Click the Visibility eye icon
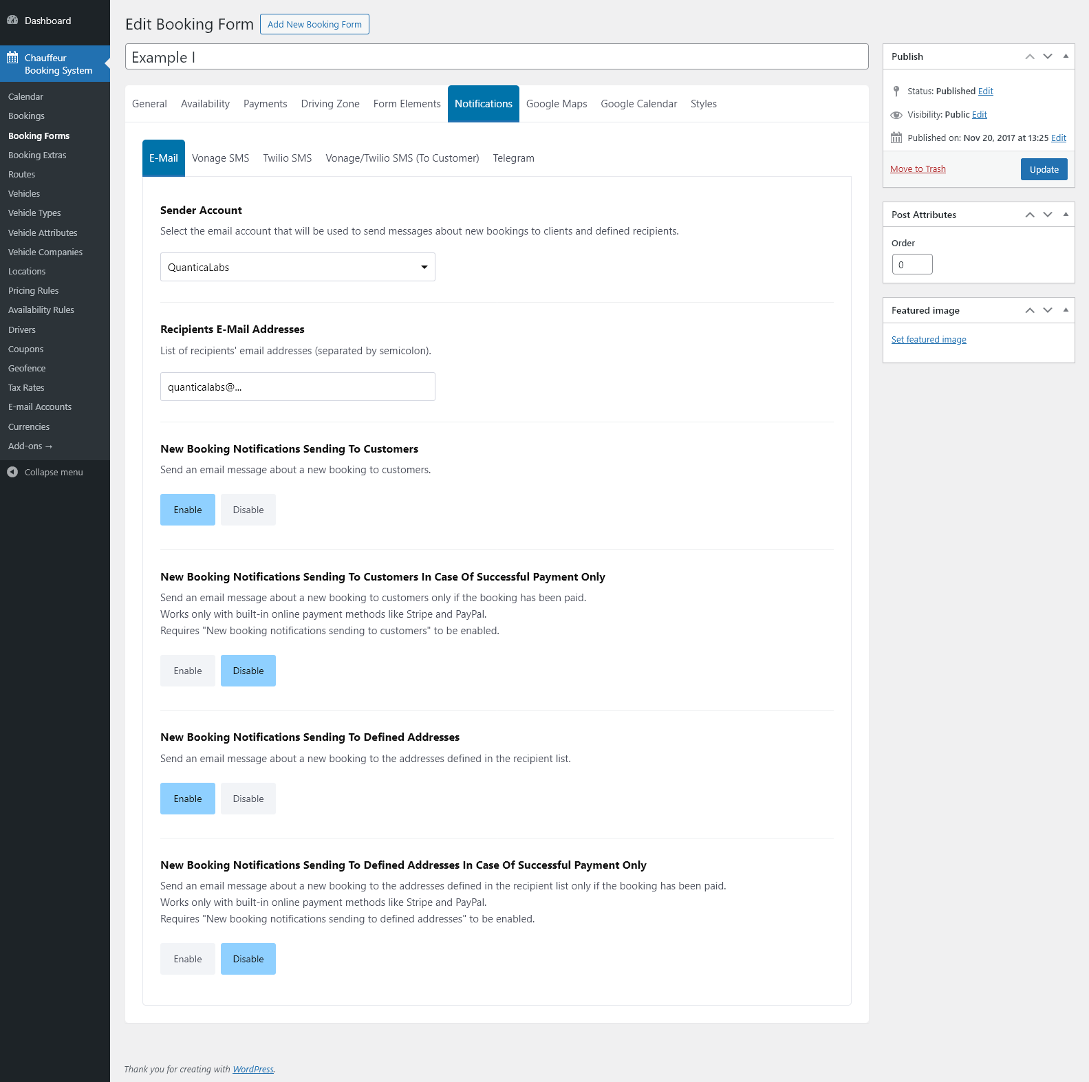Image resolution: width=1089 pixels, height=1082 pixels. [896, 115]
